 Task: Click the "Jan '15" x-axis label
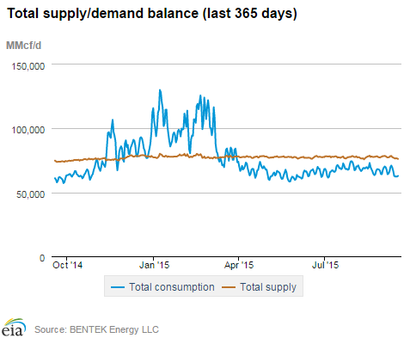click(154, 265)
